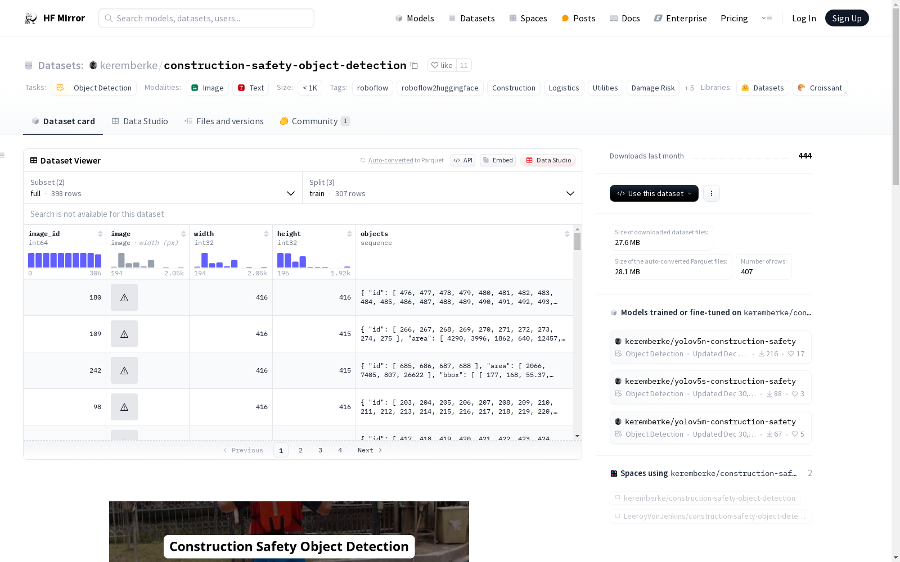
Task: Open LeeroyVonJenkins space link
Action: [710, 516]
